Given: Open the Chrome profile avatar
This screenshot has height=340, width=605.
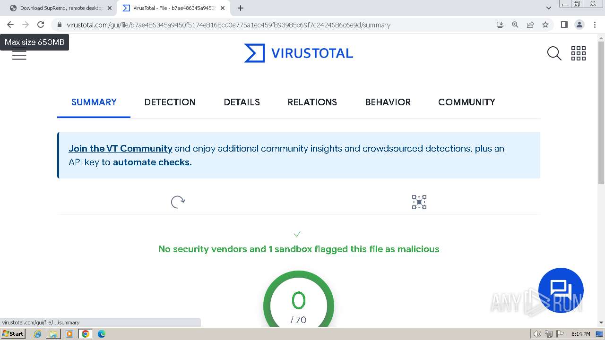Looking at the screenshot, I should tap(579, 25).
